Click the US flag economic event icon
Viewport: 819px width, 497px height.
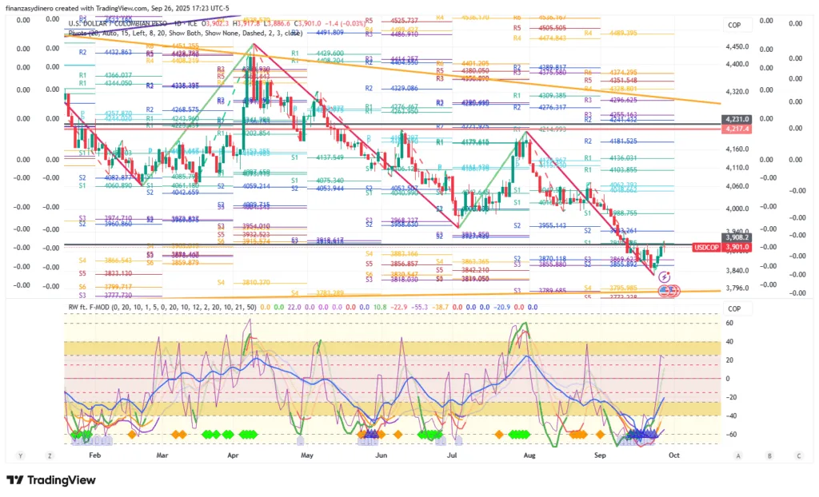coord(664,290)
